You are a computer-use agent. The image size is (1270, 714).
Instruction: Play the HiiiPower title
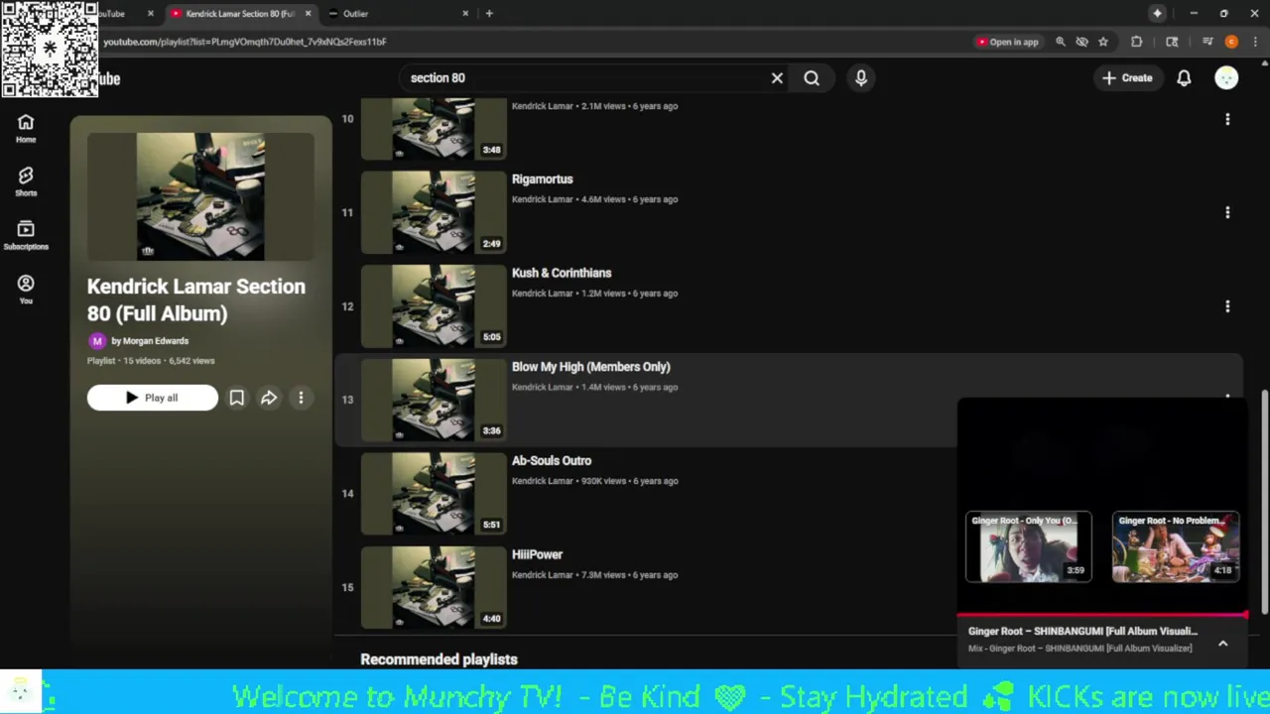coord(537,554)
